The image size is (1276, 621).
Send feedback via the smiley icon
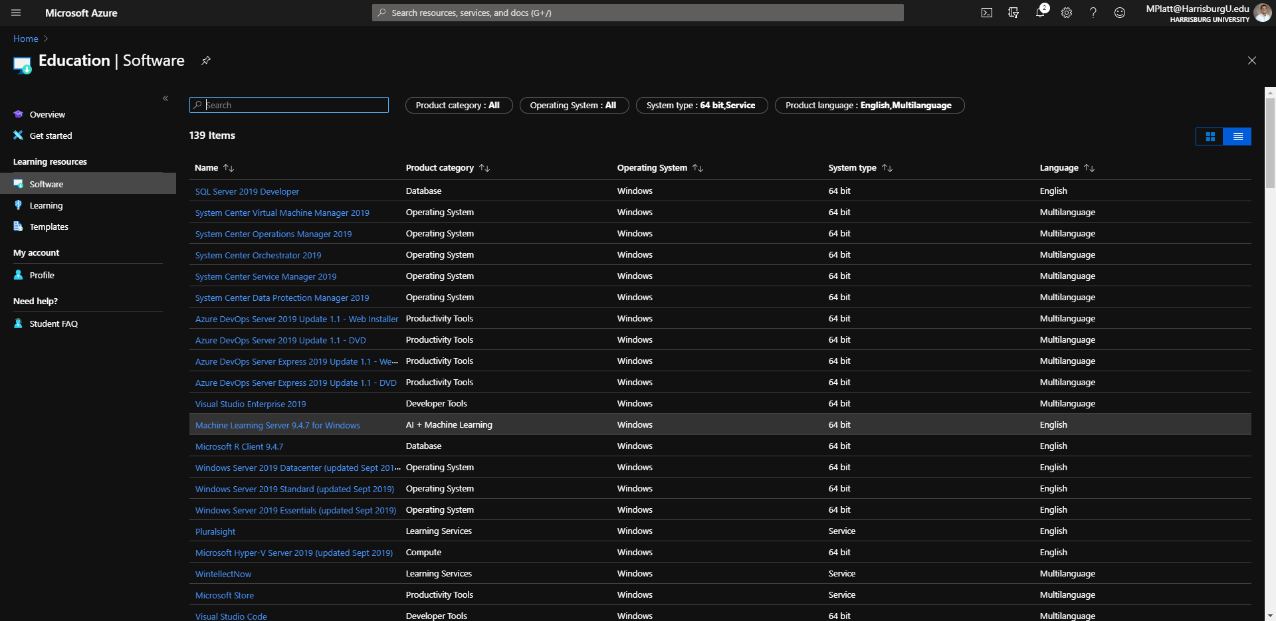tap(1120, 13)
